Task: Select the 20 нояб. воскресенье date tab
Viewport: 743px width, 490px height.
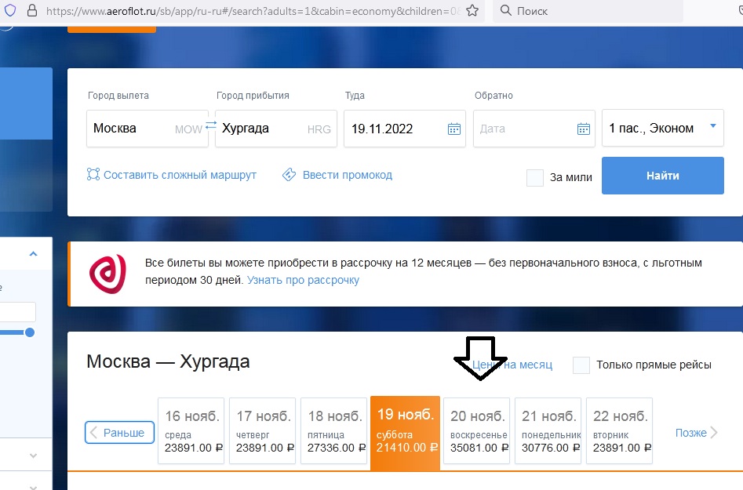Action: (477, 430)
